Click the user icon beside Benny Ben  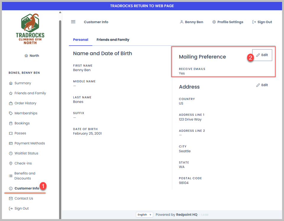(x=181, y=22)
